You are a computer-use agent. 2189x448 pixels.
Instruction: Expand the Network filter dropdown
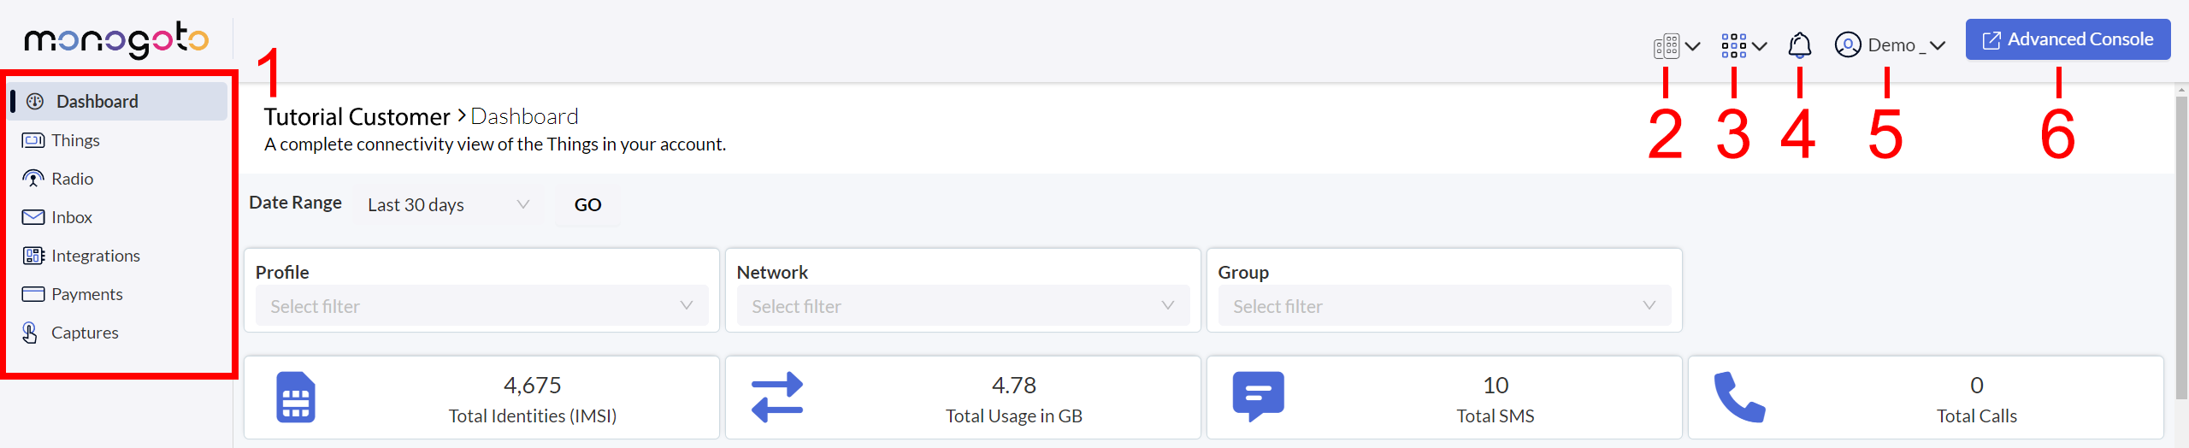click(x=963, y=305)
